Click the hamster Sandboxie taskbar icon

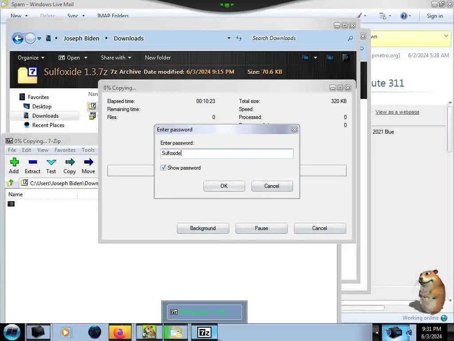click(x=149, y=332)
